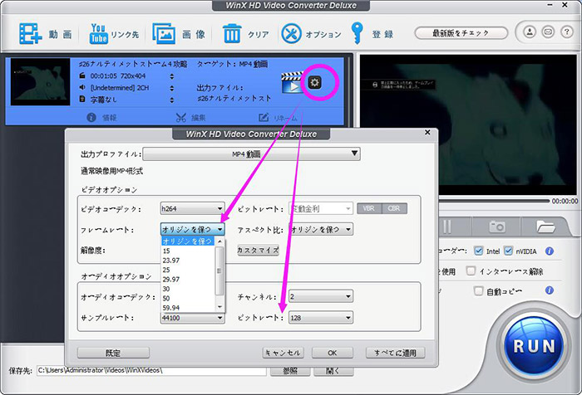This screenshot has height=395, width=582.
Task: Click the source video thumbnail
Action: [x=40, y=82]
